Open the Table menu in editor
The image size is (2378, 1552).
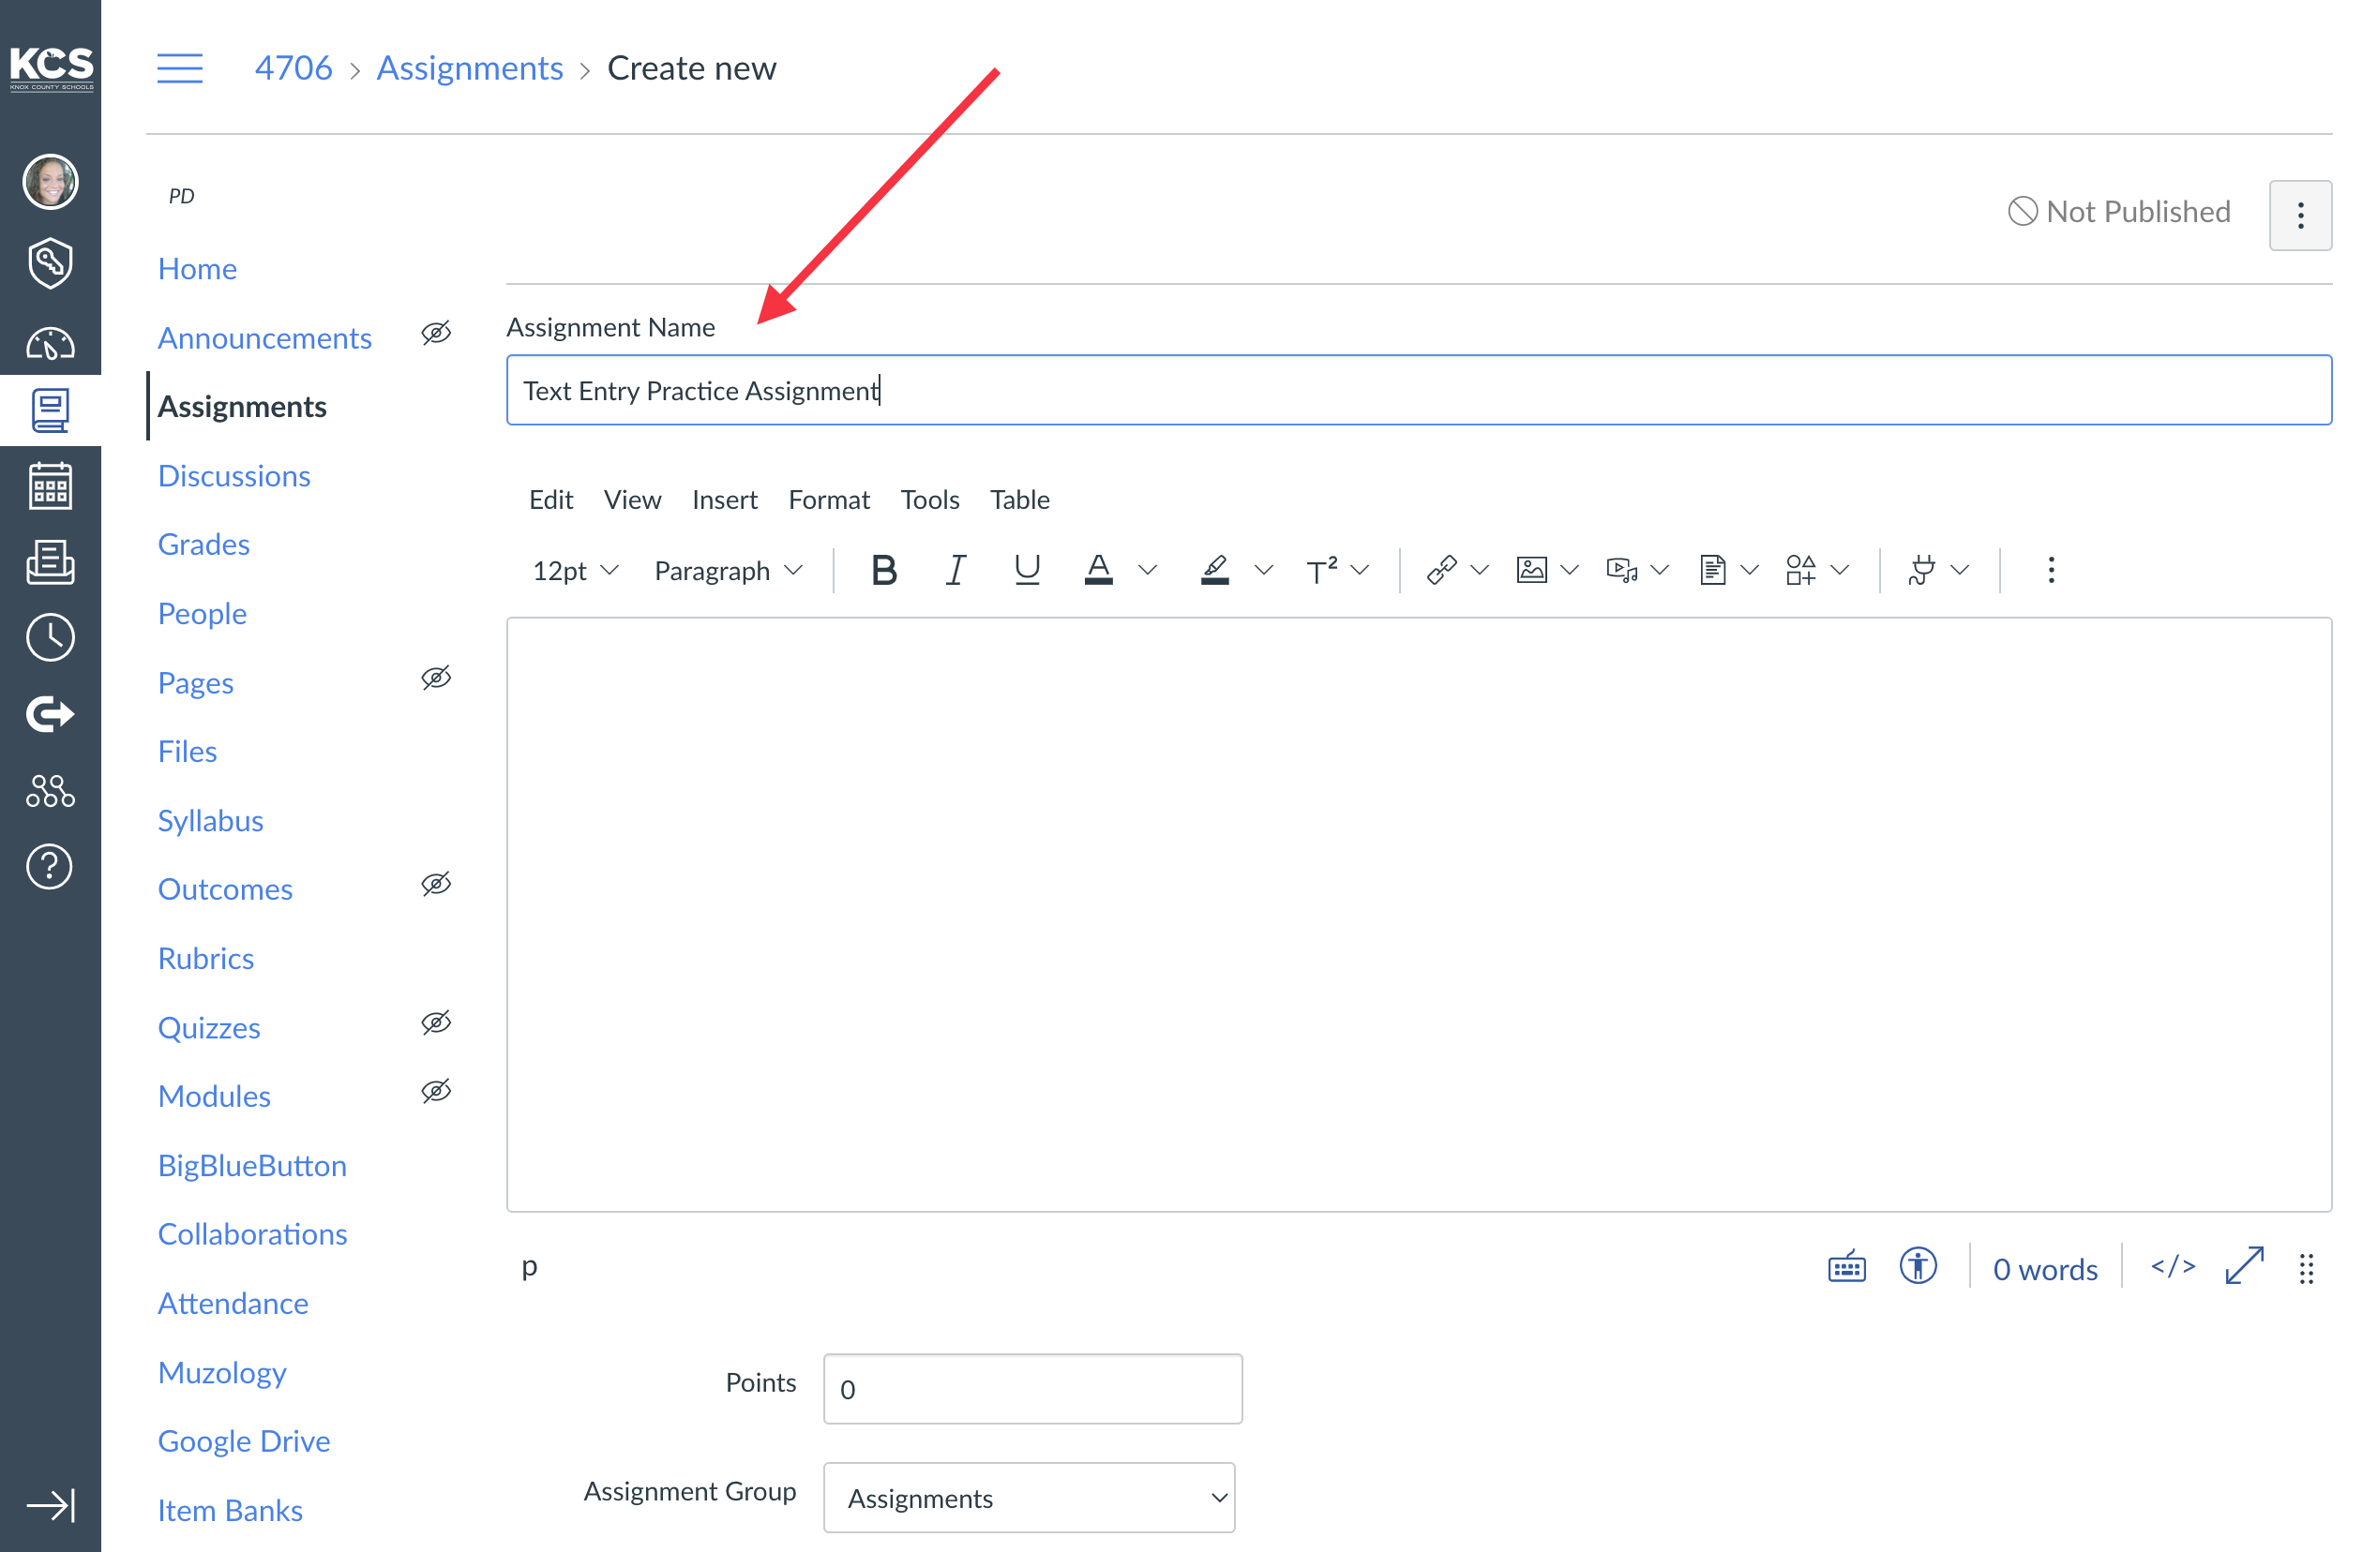[1019, 499]
